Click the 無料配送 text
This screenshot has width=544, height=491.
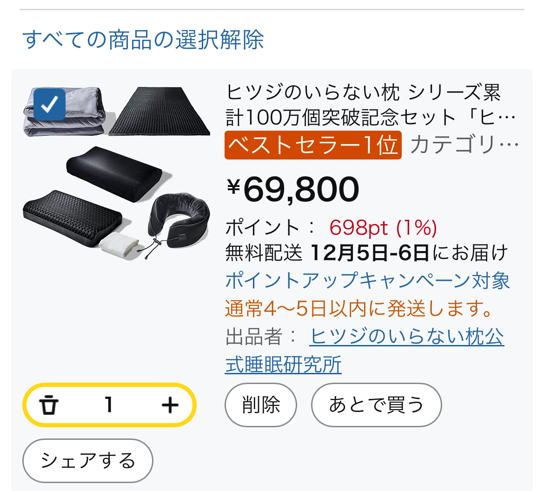pos(264,253)
